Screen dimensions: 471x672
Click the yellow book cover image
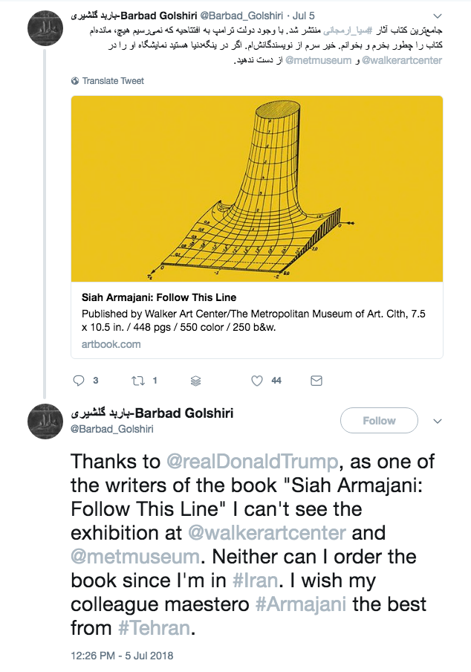pos(257,189)
